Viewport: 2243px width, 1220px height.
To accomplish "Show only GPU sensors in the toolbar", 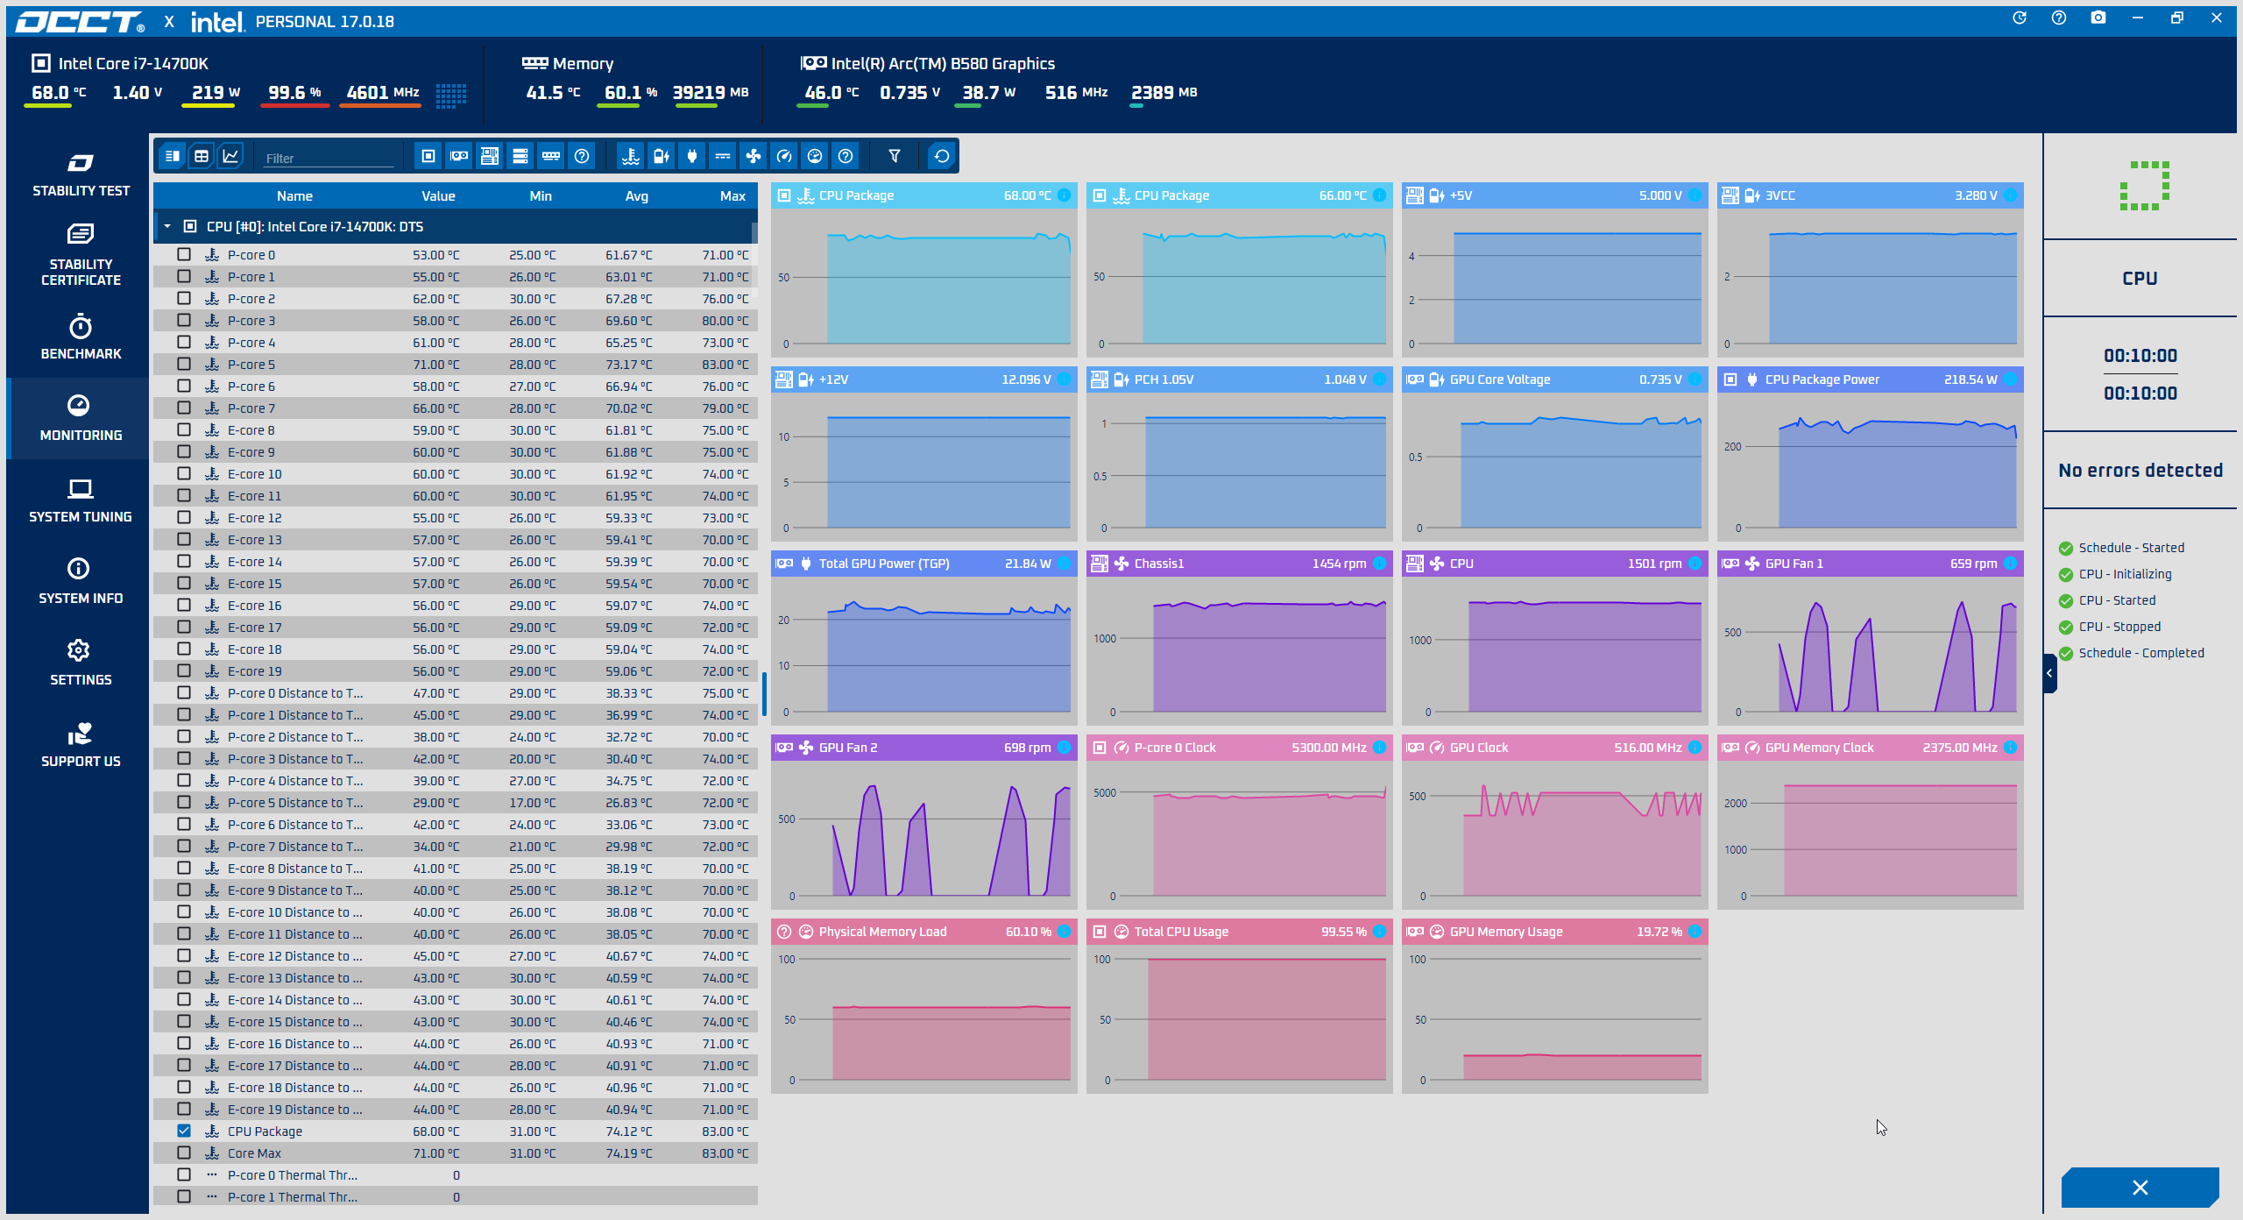I will coord(459,156).
